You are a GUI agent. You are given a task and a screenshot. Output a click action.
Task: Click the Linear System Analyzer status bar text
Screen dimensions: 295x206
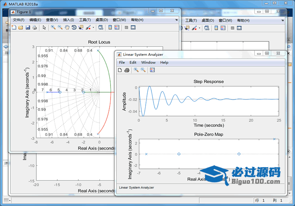coord(137,187)
